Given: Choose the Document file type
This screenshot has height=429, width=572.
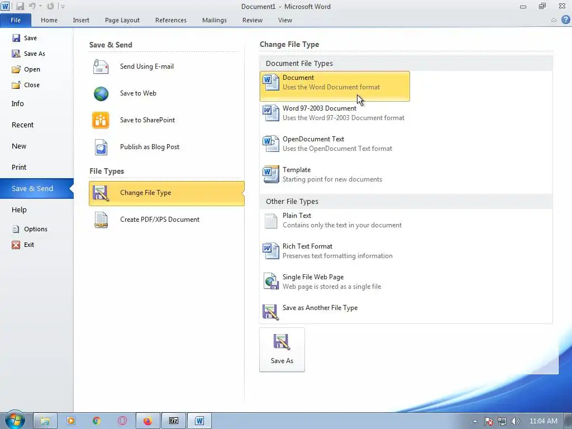Looking at the screenshot, I should point(335,86).
